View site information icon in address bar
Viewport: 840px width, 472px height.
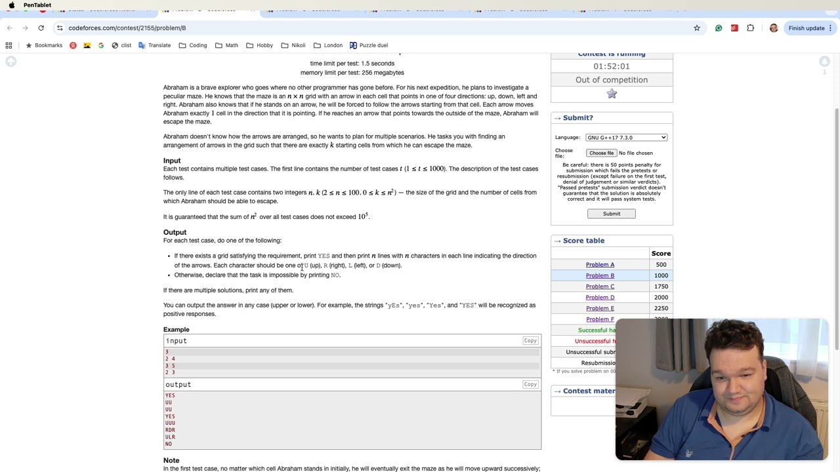(60, 28)
